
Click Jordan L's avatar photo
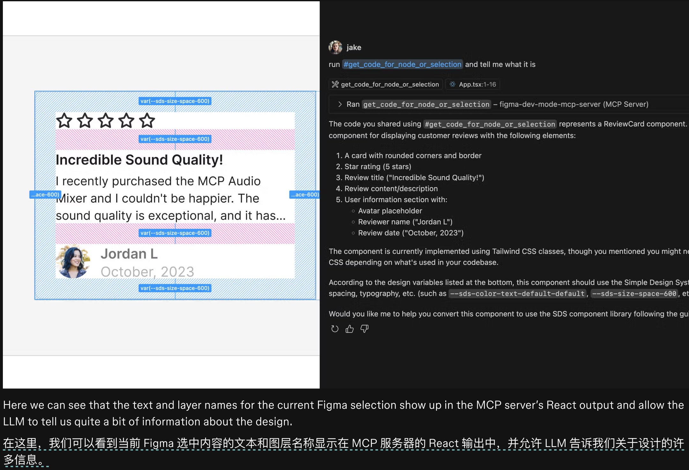73,262
